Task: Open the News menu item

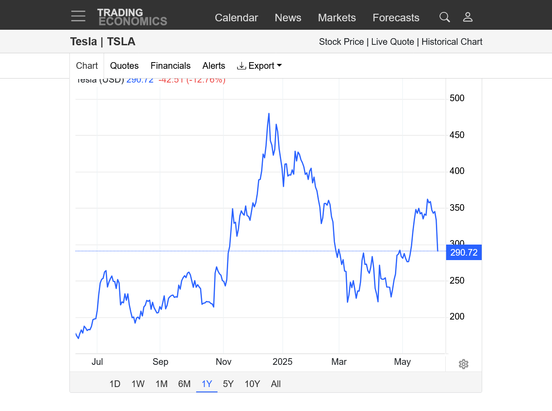Action: coord(288,18)
